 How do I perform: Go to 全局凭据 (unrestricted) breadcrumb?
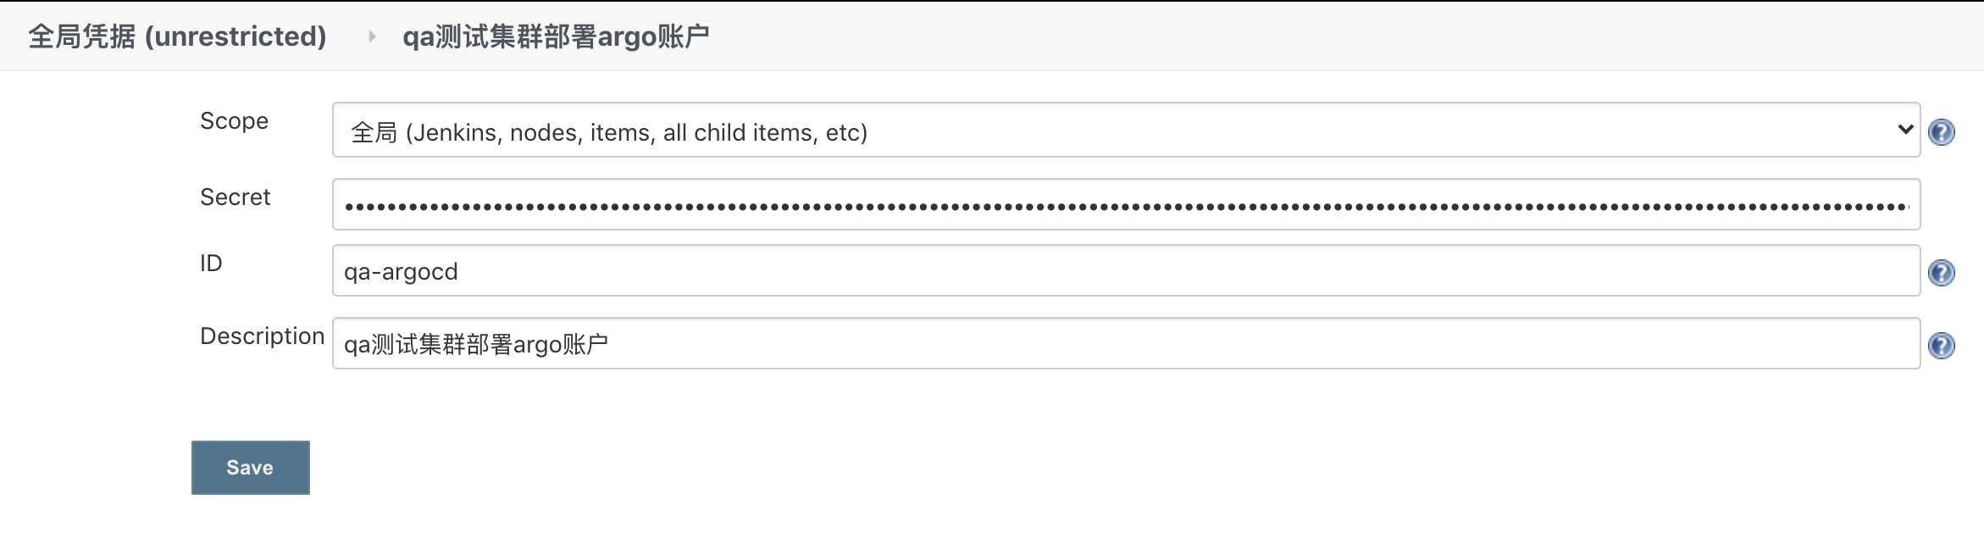(x=177, y=36)
